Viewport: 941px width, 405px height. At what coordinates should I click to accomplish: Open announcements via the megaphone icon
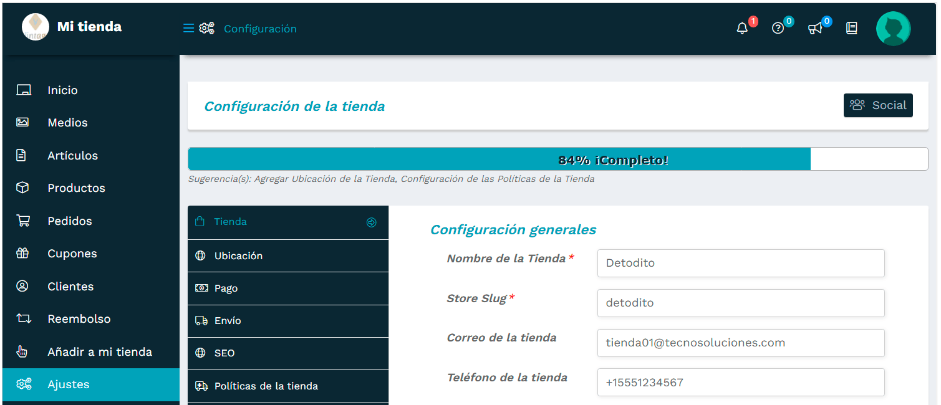click(x=814, y=28)
